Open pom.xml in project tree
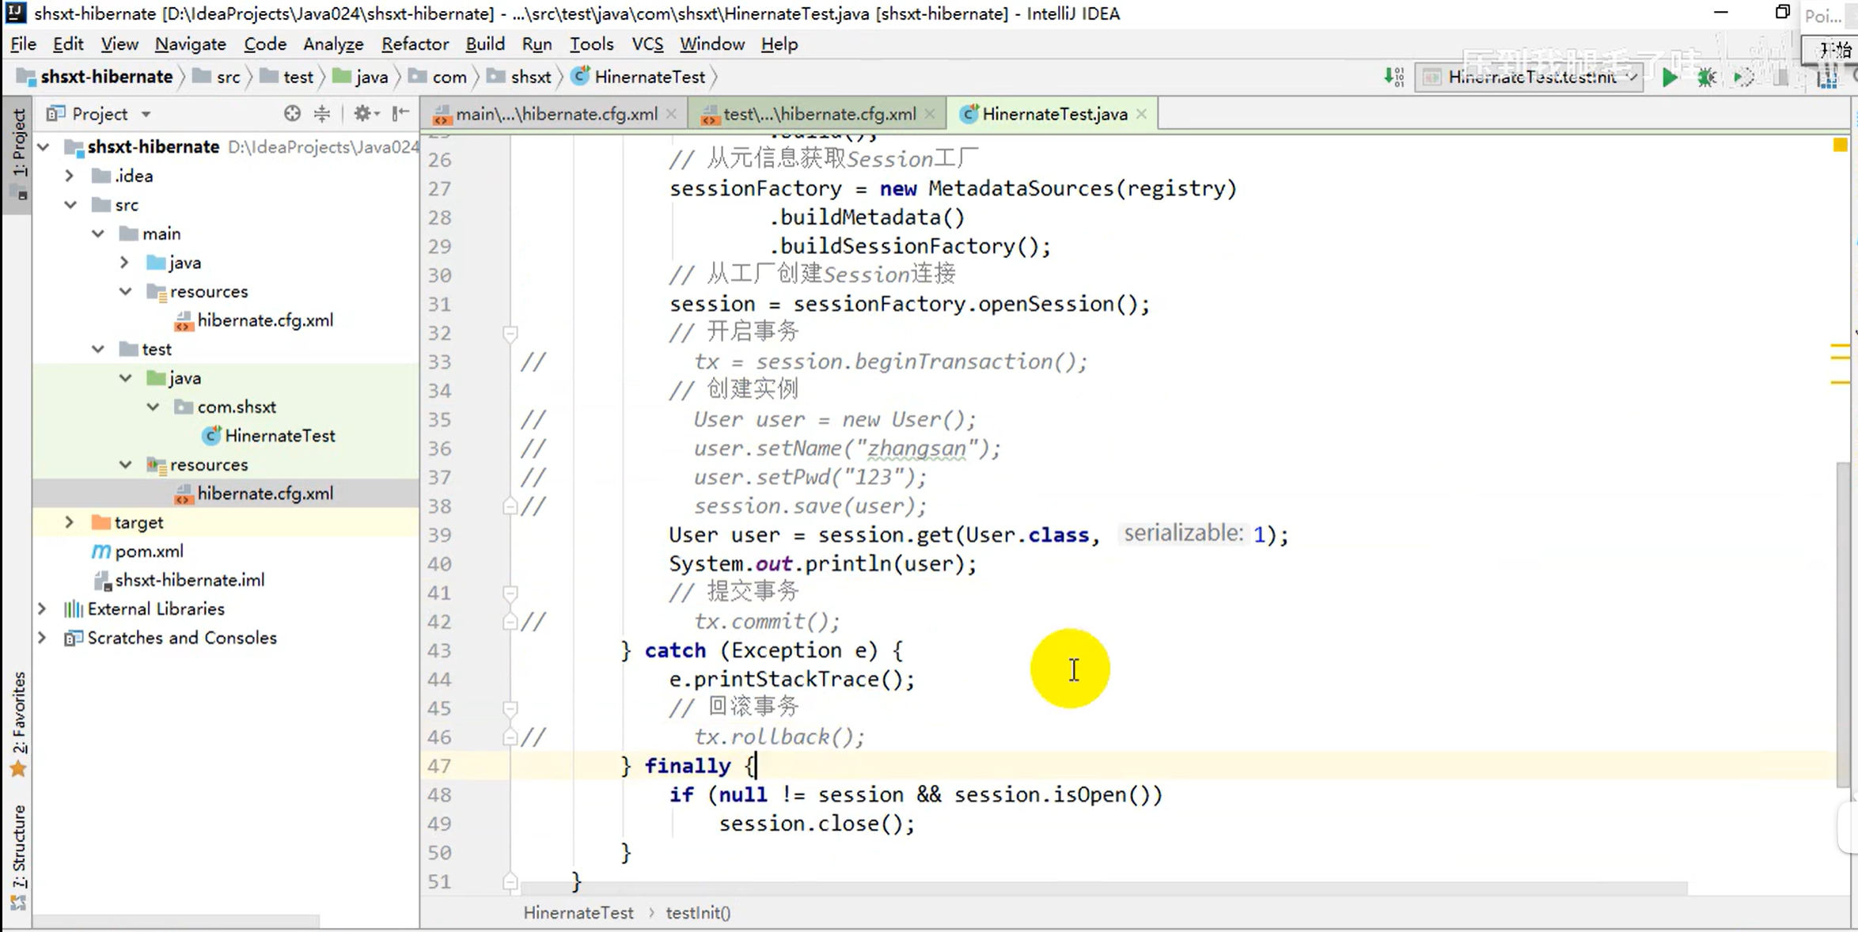The width and height of the screenshot is (1858, 932). pos(149,551)
